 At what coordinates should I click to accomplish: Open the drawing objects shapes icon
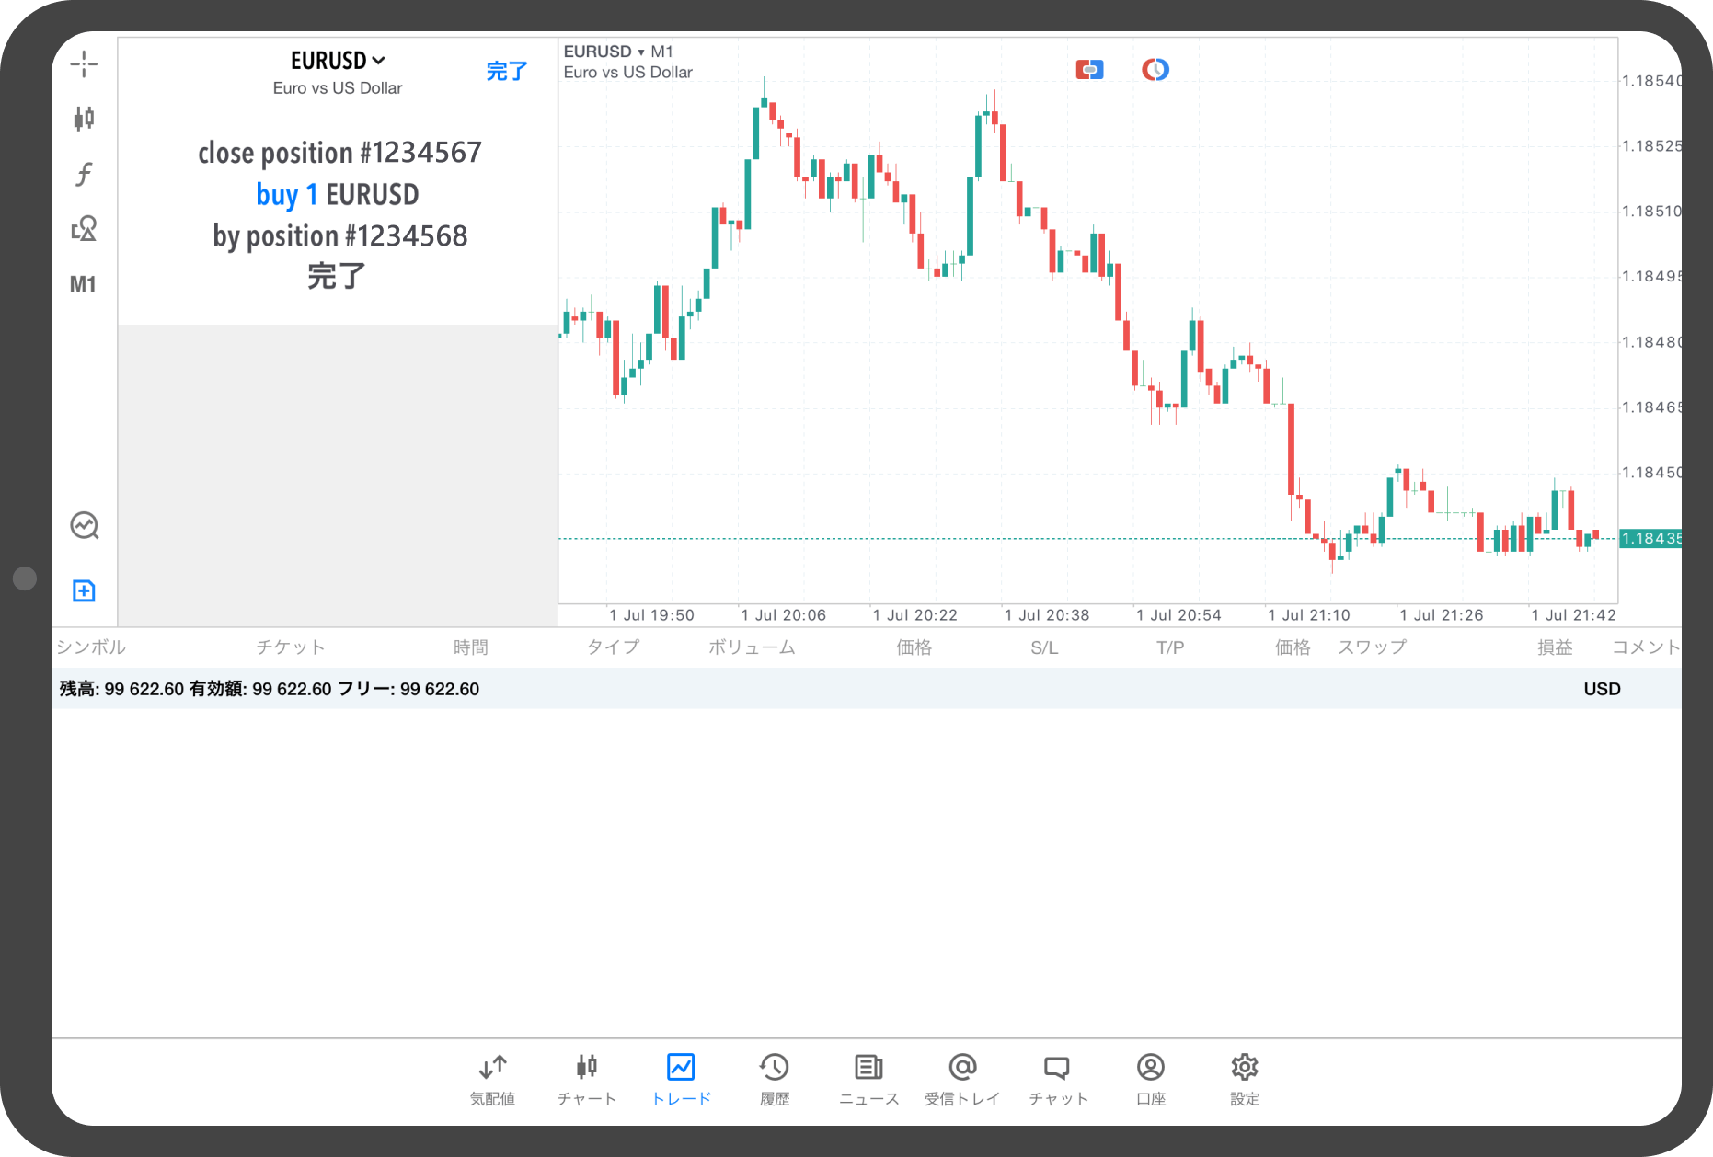(84, 228)
